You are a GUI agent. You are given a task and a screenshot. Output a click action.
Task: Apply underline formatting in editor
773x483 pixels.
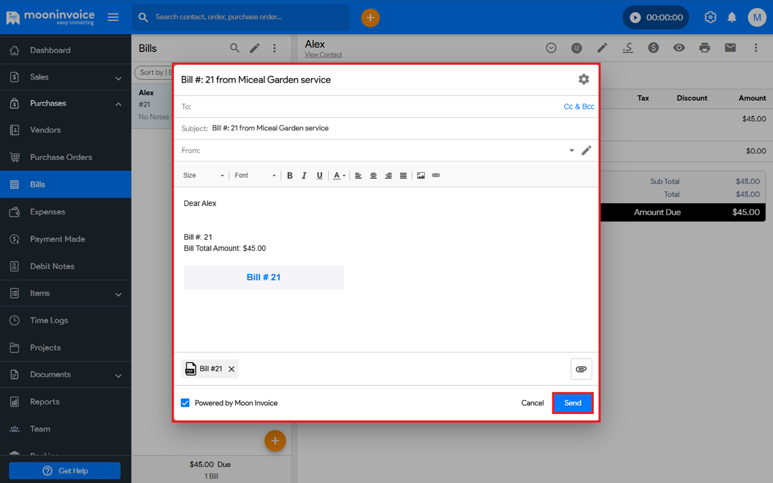pos(319,175)
